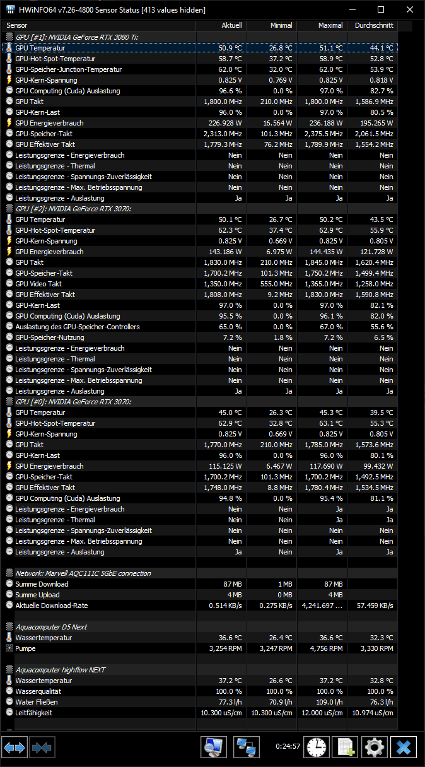Open remote network monitoring computers icon
This screenshot has width=425, height=767.
coord(247,747)
